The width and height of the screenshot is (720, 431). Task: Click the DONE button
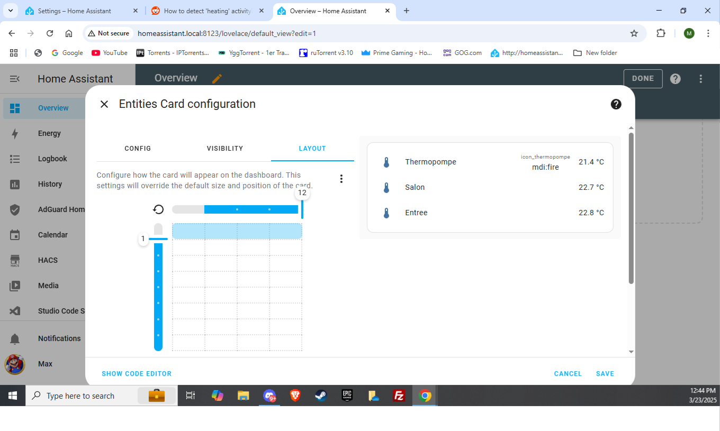click(643, 78)
